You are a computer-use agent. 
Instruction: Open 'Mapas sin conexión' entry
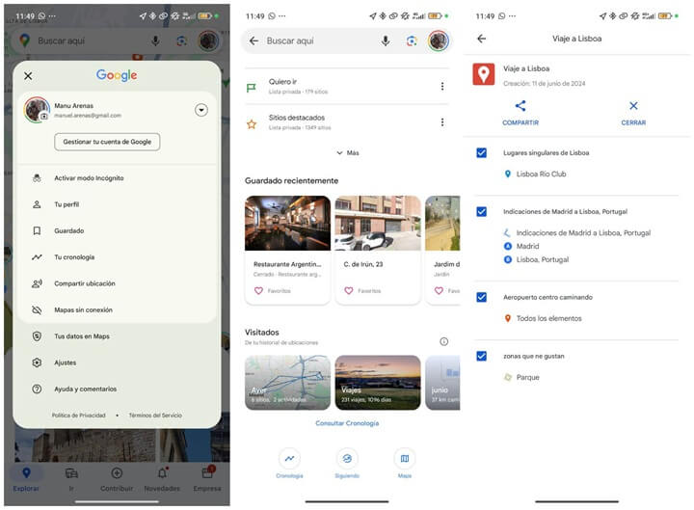pos(118,309)
